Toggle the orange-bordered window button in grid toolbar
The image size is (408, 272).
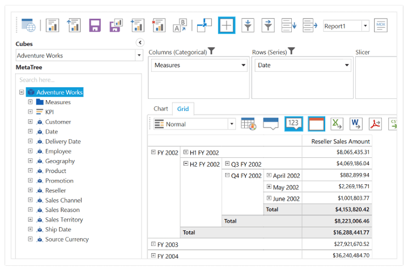click(x=316, y=124)
